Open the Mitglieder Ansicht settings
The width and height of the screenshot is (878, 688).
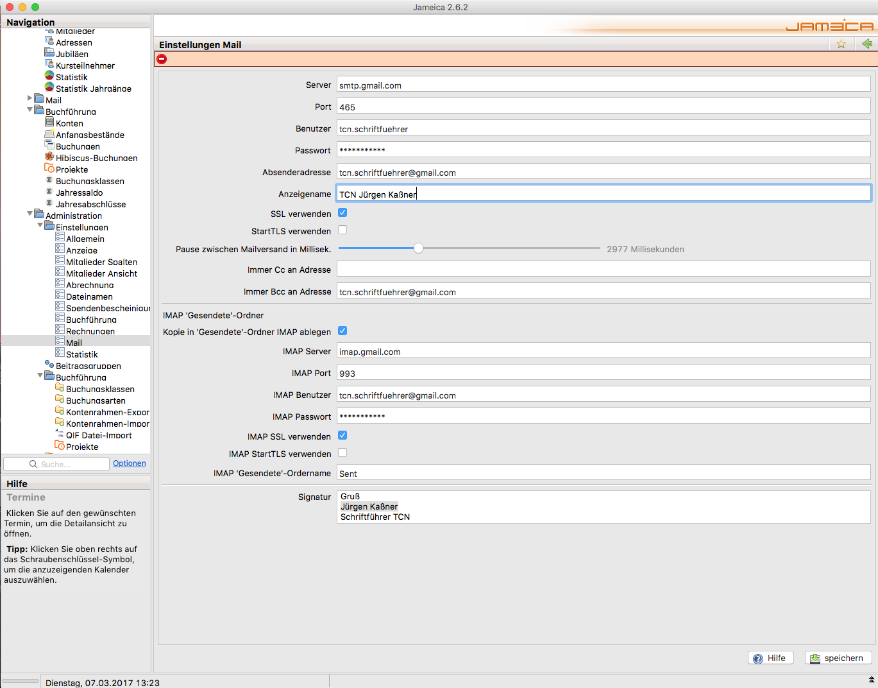pos(101,273)
